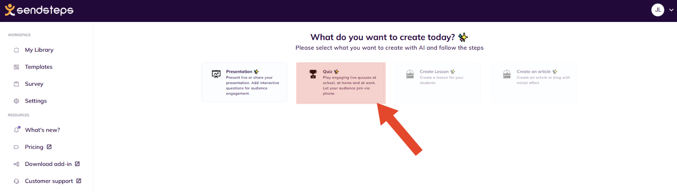
Task: Select the Create an article card title
Action: point(533,72)
